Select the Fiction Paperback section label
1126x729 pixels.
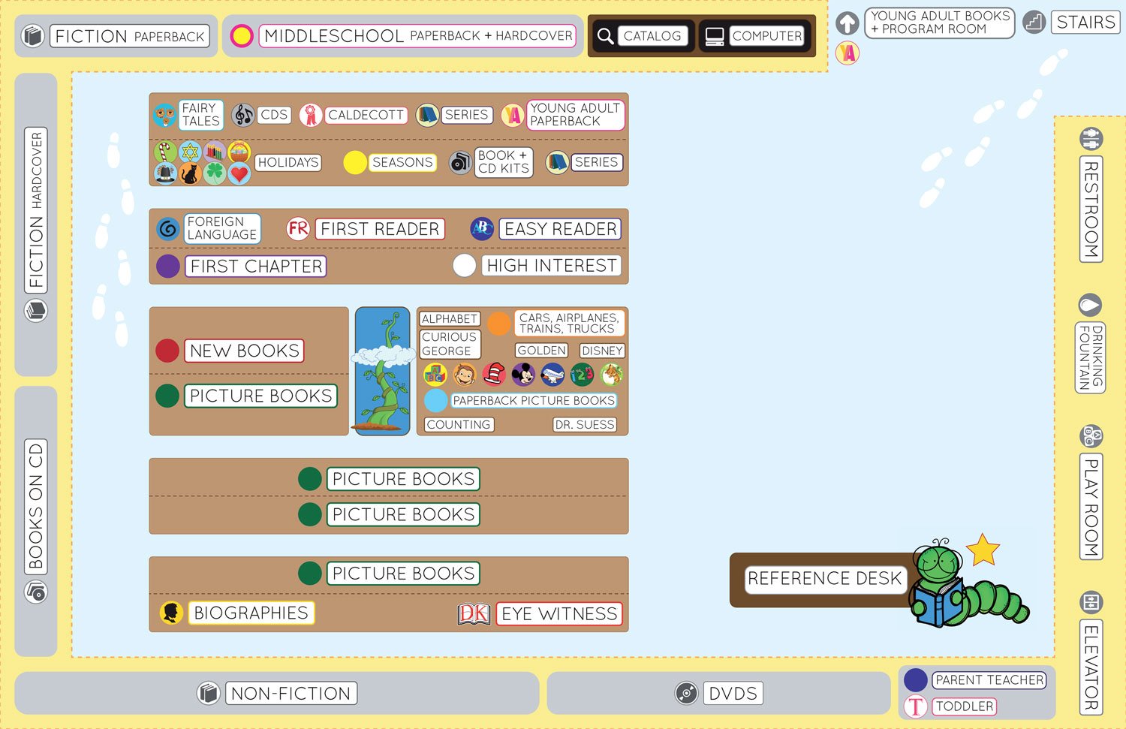coord(129,36)
